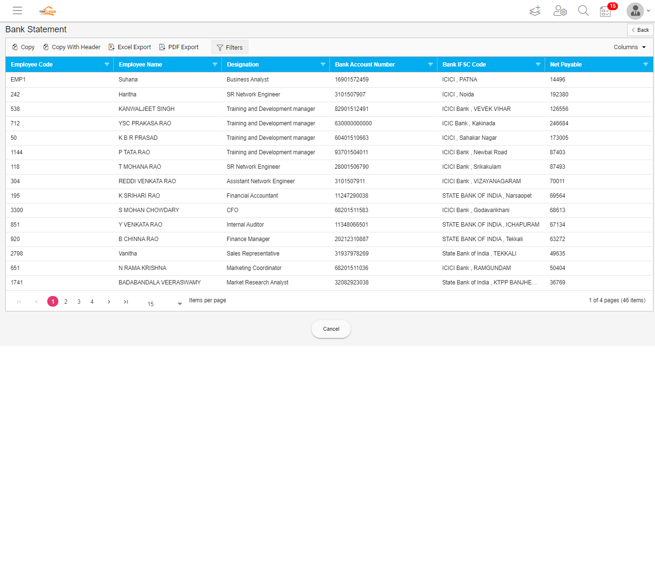Open the items per page dropdown

(x=164, y=304)
